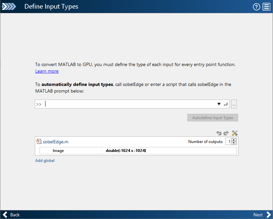Image resolution: width=273 pixels, height=219 pixels.
Task: Go Back to the previous step
Action: click(x=11, y=215)
